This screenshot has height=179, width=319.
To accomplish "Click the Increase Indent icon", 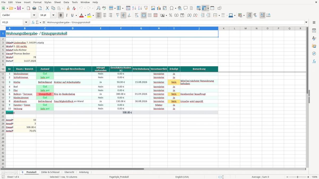I will (203, 15).
